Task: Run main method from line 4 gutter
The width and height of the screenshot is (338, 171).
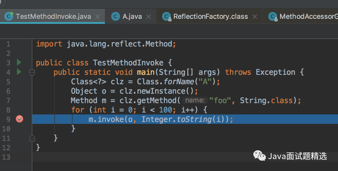Action: tap(19, 72)
